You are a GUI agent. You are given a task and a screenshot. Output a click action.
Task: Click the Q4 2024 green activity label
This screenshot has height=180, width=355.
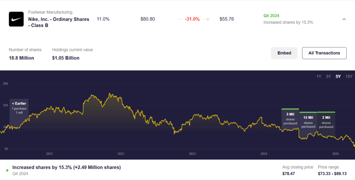tap(271, 16)
